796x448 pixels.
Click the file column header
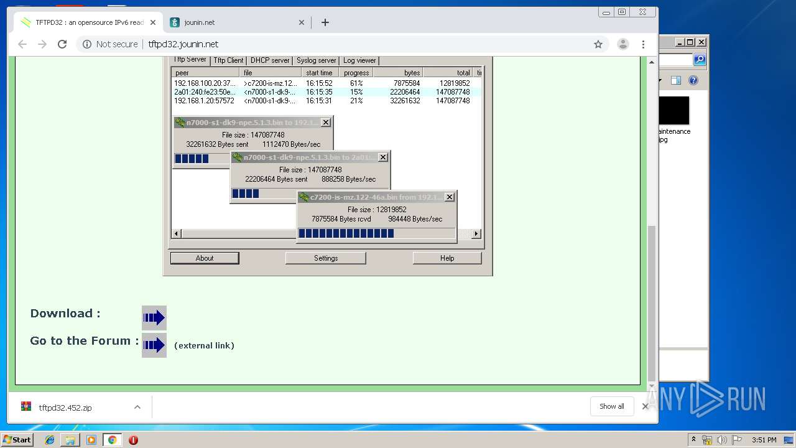point(271,73)
